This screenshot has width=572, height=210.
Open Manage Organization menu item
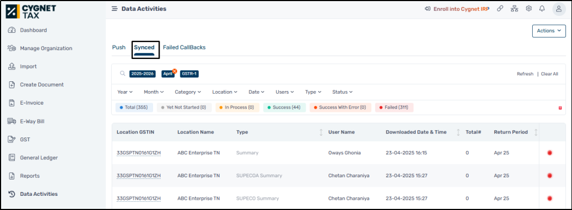pyautogui.click(x=46, y=48)
